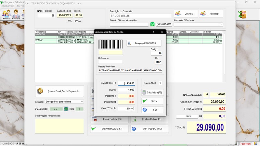Click Sair button in item dialog
This screenshot has width=260, height=146.
point(152,110)
